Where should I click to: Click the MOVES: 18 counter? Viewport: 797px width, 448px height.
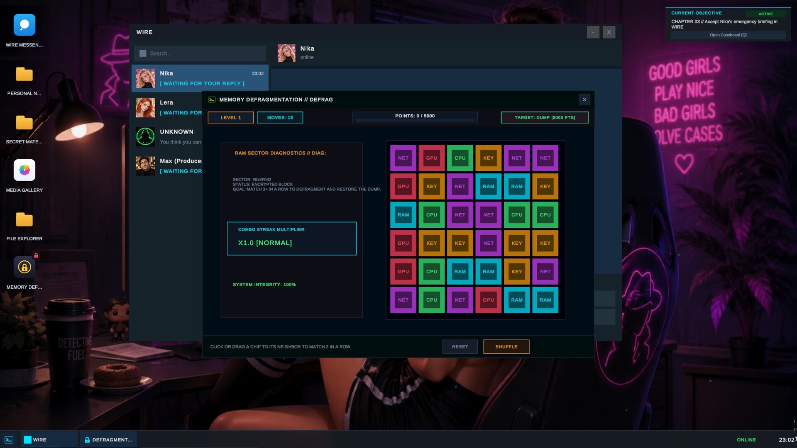coord(280,117)
